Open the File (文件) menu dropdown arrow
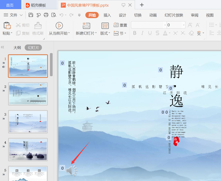221x181 pixels. coord(21,15)
